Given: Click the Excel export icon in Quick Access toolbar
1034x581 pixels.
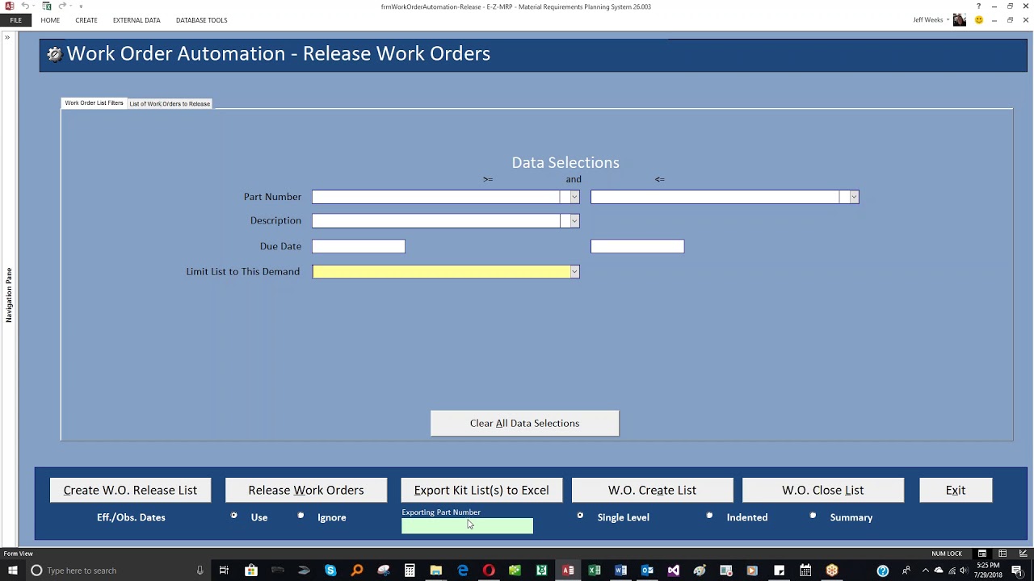Looking at the screenshot, I should pos(47,6).
